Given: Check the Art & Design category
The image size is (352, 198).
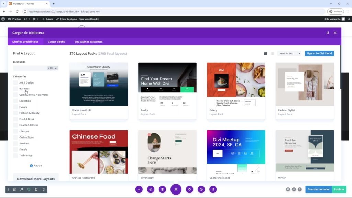Looking at the screenshot, I should tap(15, 82).
